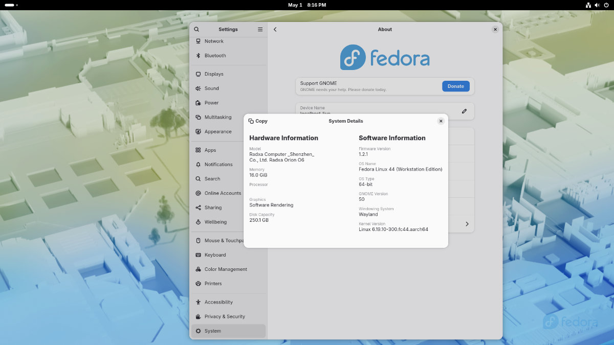Click the Sharing icon
The height and width of the screenshot is (345, 614).
pos(198,208)
